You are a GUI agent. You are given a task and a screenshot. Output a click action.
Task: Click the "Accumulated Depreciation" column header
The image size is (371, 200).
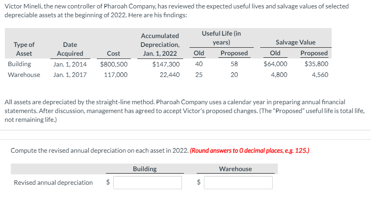tap(160, 44)
